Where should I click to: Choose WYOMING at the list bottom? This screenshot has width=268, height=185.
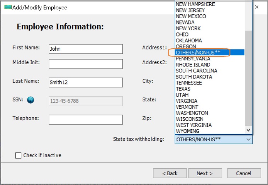tap(188, 131)
